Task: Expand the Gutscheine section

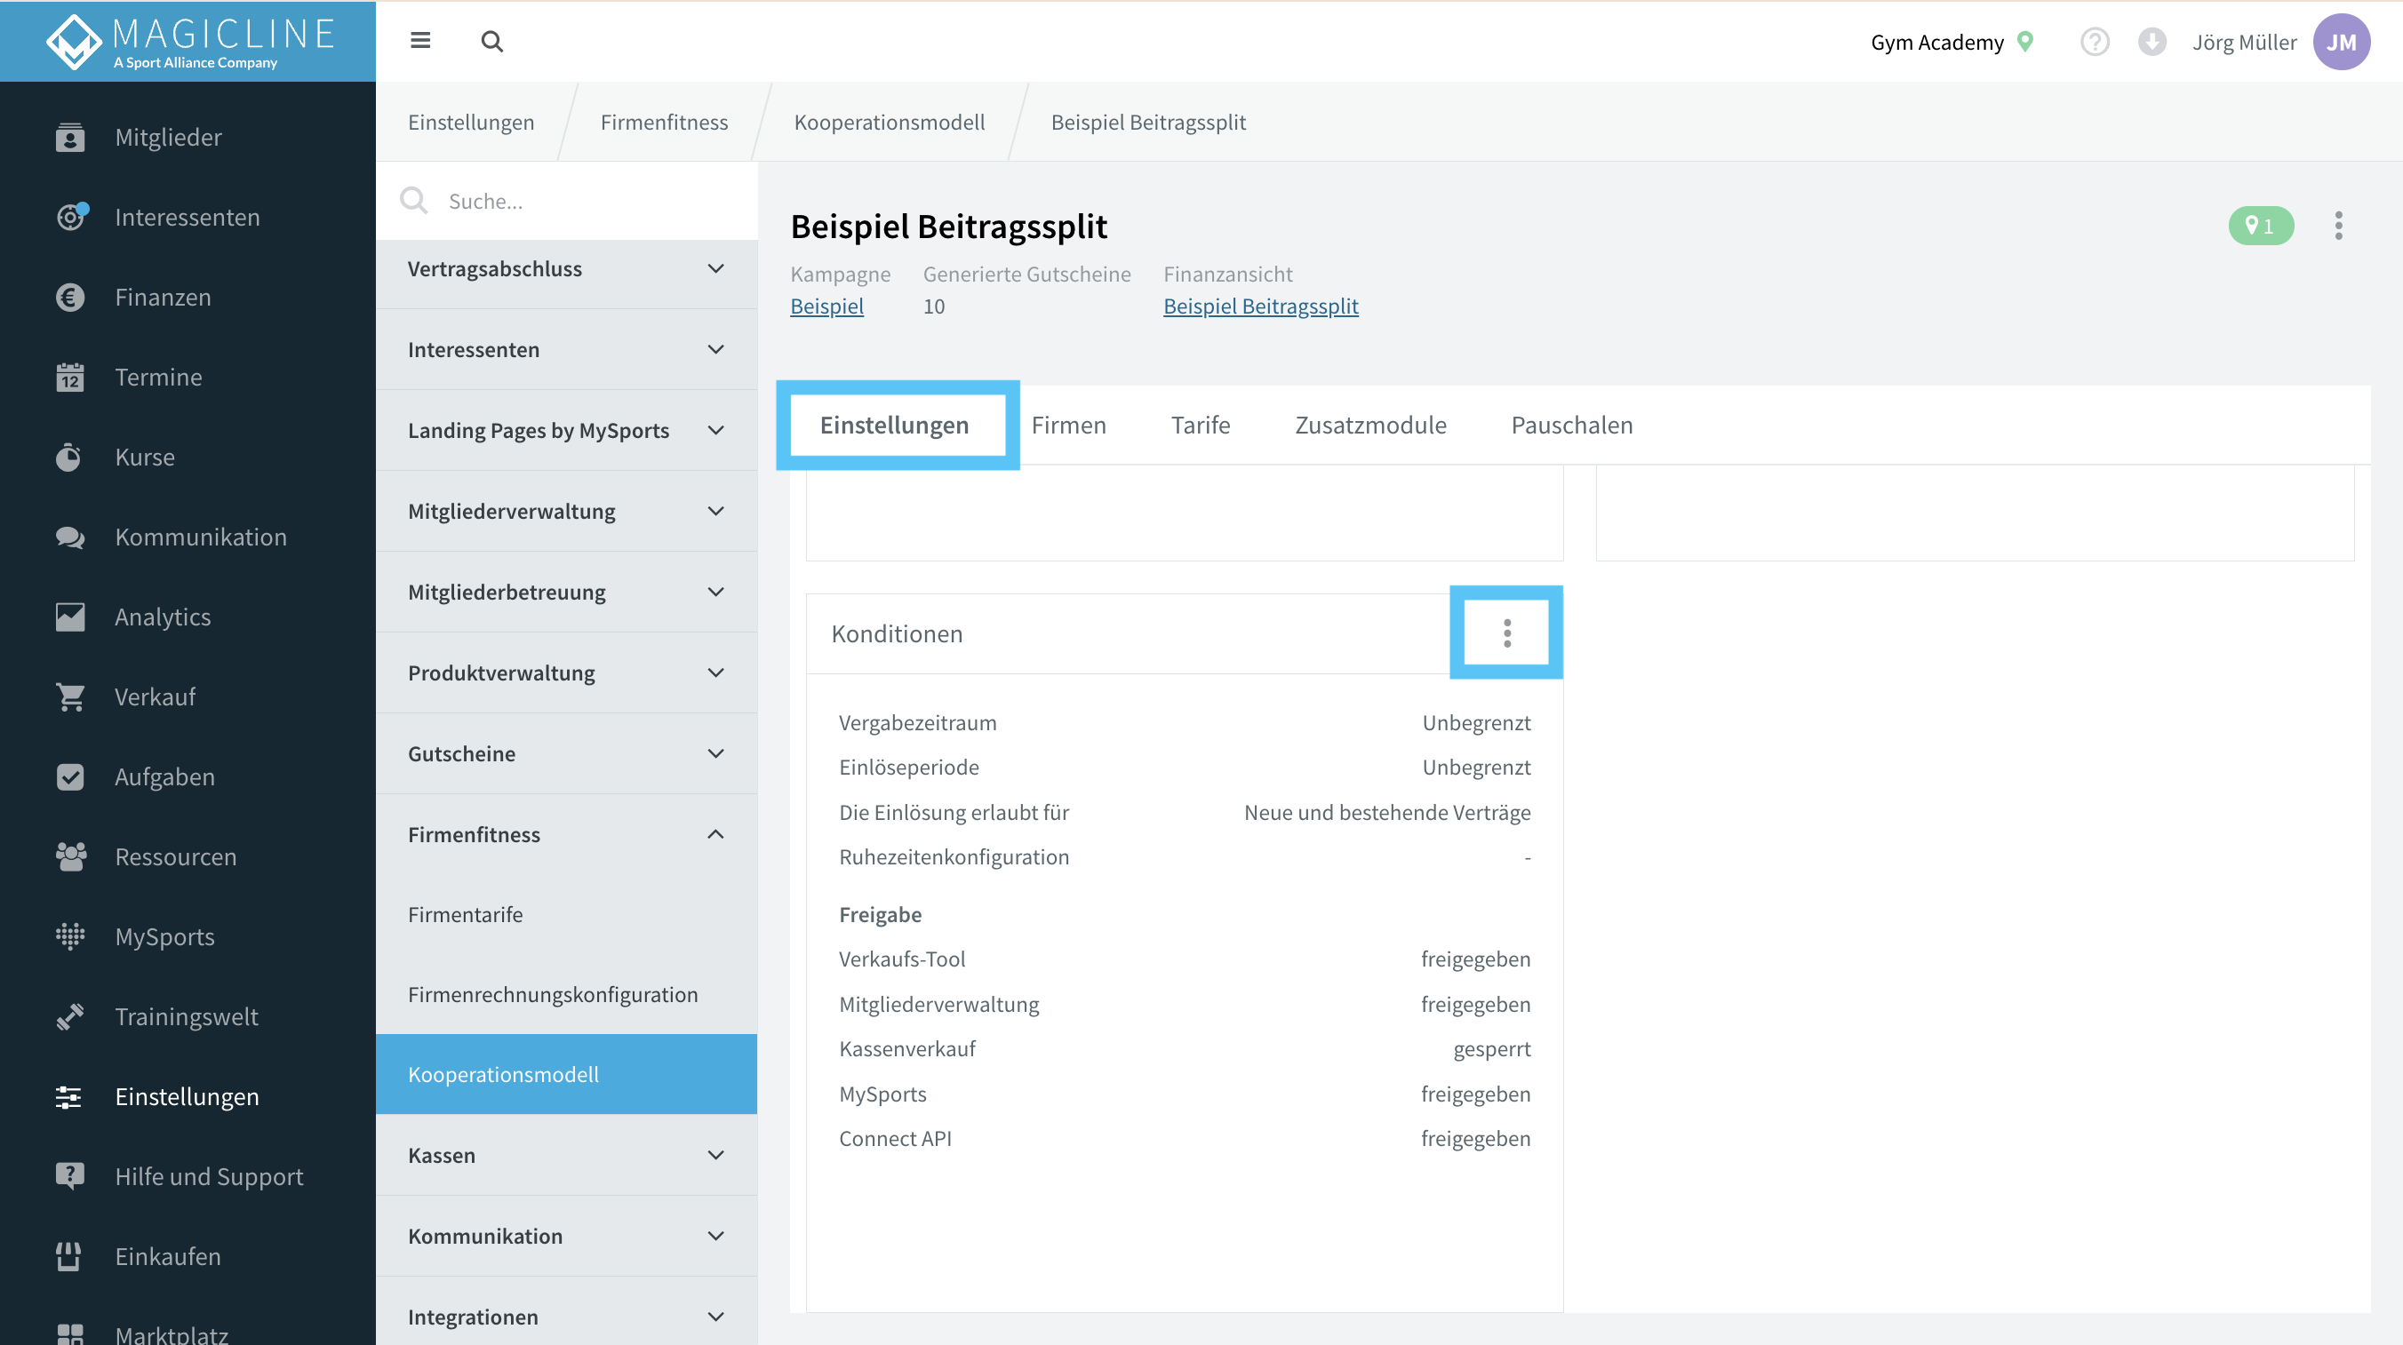Action: pos(567,753)
